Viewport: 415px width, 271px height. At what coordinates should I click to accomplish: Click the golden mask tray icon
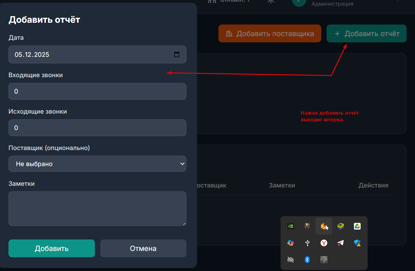point(307,226)
